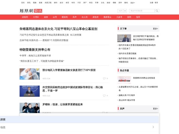Open article 总体平稳 向新向优 经济数据
The width and height of the screenshot is (179, 134).
click(x=44, y=40)
